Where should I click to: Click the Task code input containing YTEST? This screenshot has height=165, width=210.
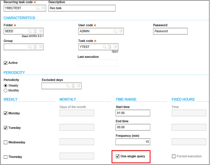pyautogui.click(x=98, y=47)
